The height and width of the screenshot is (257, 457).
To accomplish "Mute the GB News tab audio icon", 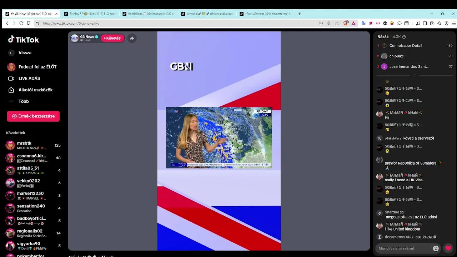I will [12, 14].
